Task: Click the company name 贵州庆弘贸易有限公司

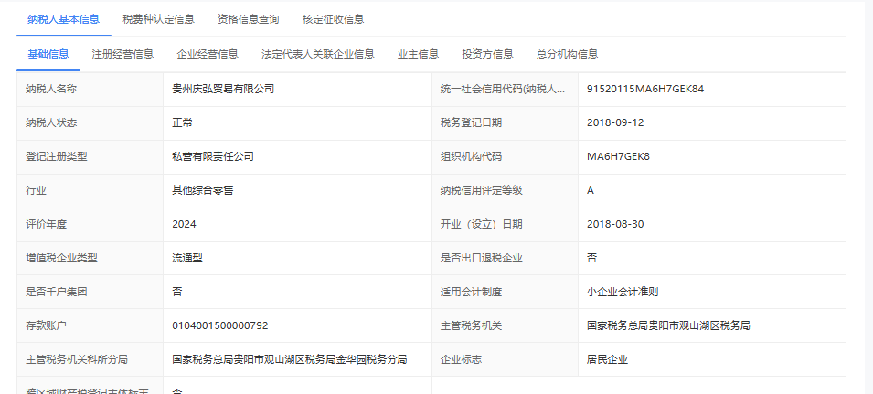Action: (x=223, y=89)
